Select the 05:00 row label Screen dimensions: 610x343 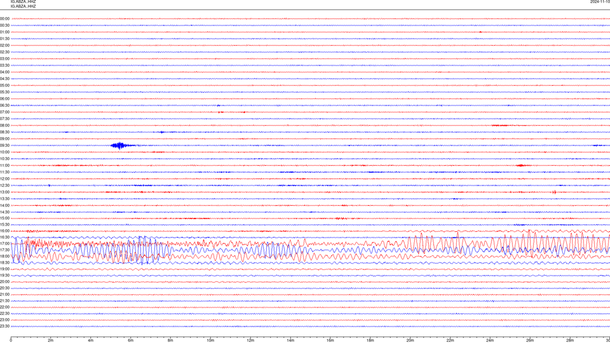coord(4,86)
